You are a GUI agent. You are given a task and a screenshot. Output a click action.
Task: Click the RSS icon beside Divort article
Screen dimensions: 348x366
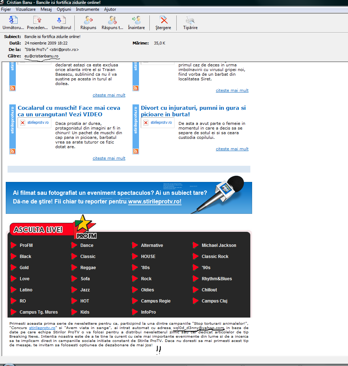[135, 151]
